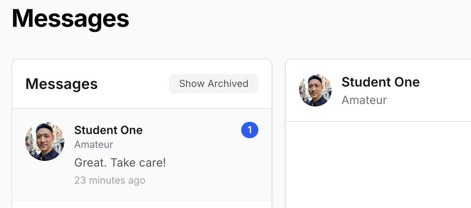Click the Amateur label in conversation list
Viewport: 471px width, 208px height.
[94, 145]
